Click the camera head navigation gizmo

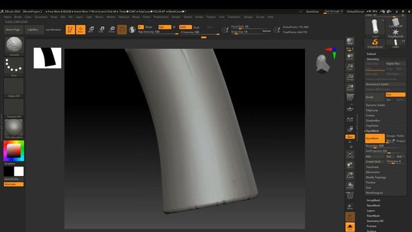[x=323, y=63]
